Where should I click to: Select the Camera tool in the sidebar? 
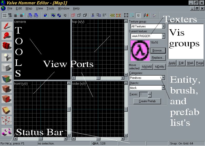pyautogui.click(x=7, y=46)
